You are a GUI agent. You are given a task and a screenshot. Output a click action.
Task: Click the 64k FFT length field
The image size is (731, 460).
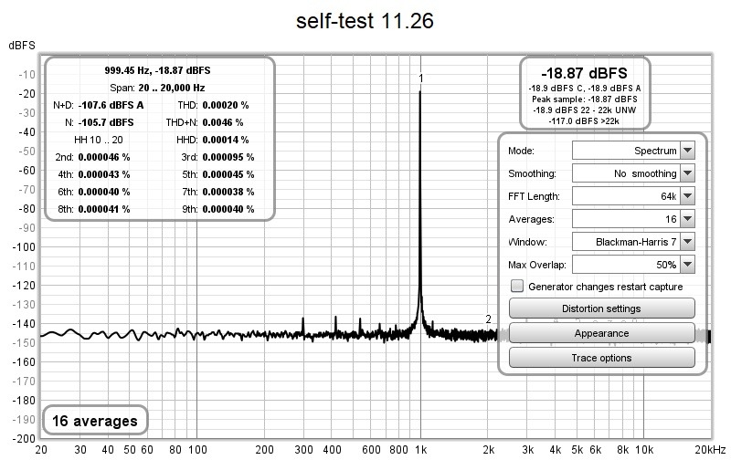pyautogui.click(x=626, y=196)
